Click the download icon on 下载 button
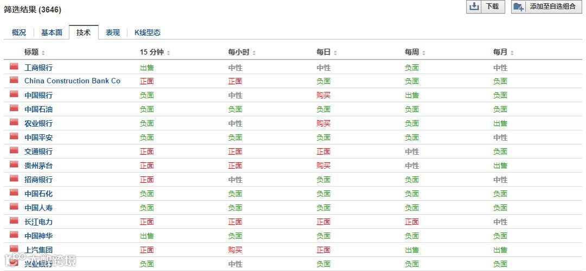This screenshot has width=586, height=271. (x=474, y=6)
